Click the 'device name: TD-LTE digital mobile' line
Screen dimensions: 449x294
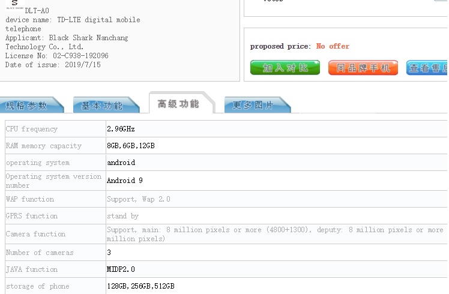73,20
